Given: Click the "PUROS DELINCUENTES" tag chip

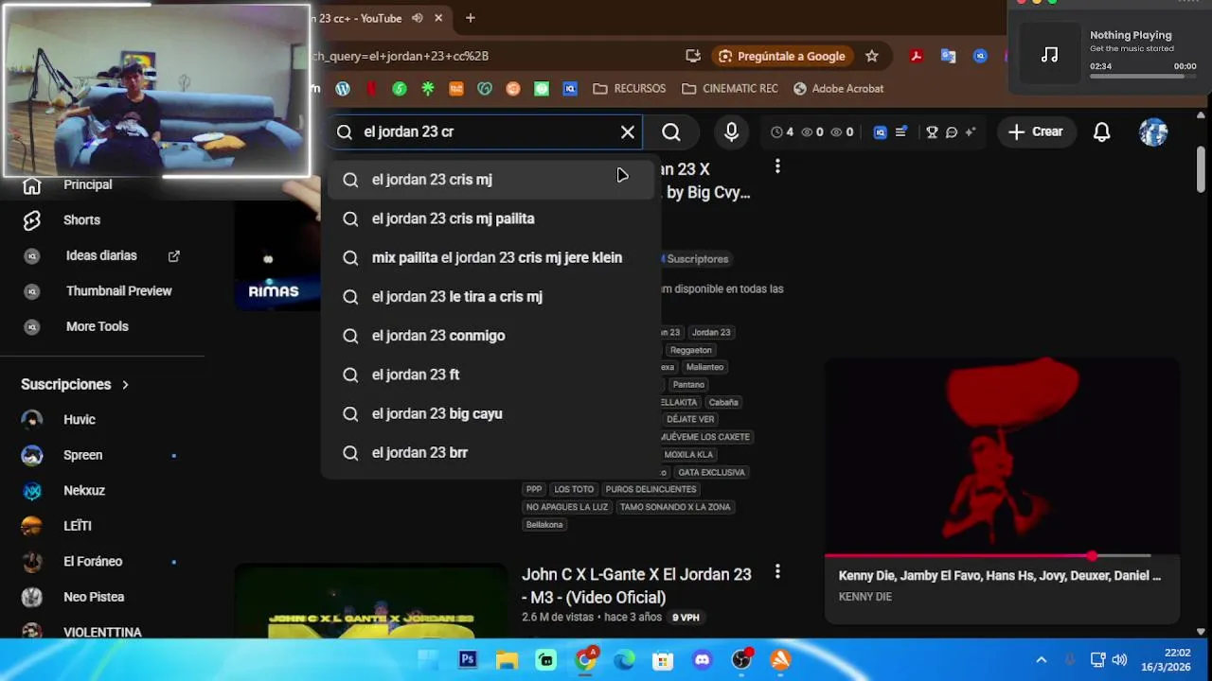Looking at the screenshot, I should pyautogui.click(x=651, y=489).
